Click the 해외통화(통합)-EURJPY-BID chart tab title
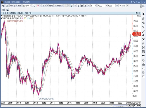This screenshot has height=108, width=146. (18, 13)
